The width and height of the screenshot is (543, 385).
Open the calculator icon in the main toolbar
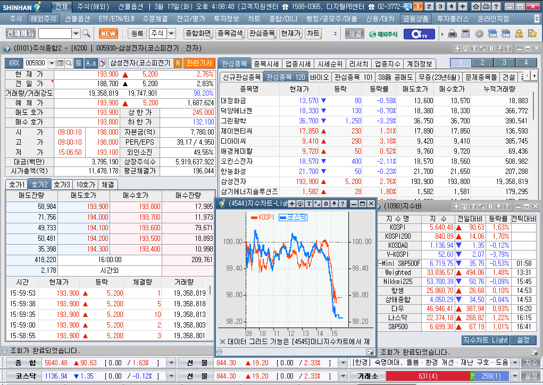(466, 34)
